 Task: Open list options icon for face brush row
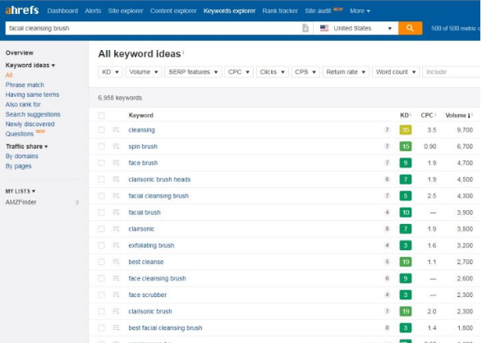(x=116, y=162)
